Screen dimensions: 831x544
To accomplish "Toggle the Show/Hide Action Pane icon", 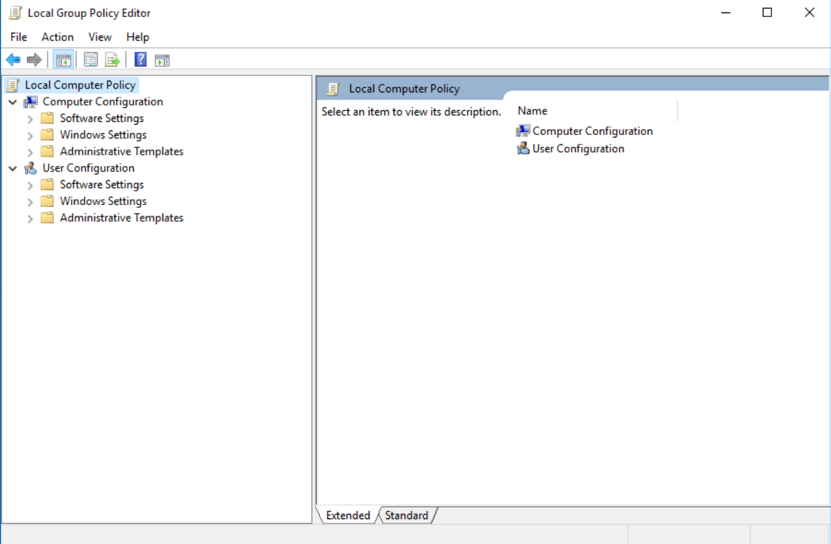I will click(x=162, y=60).
